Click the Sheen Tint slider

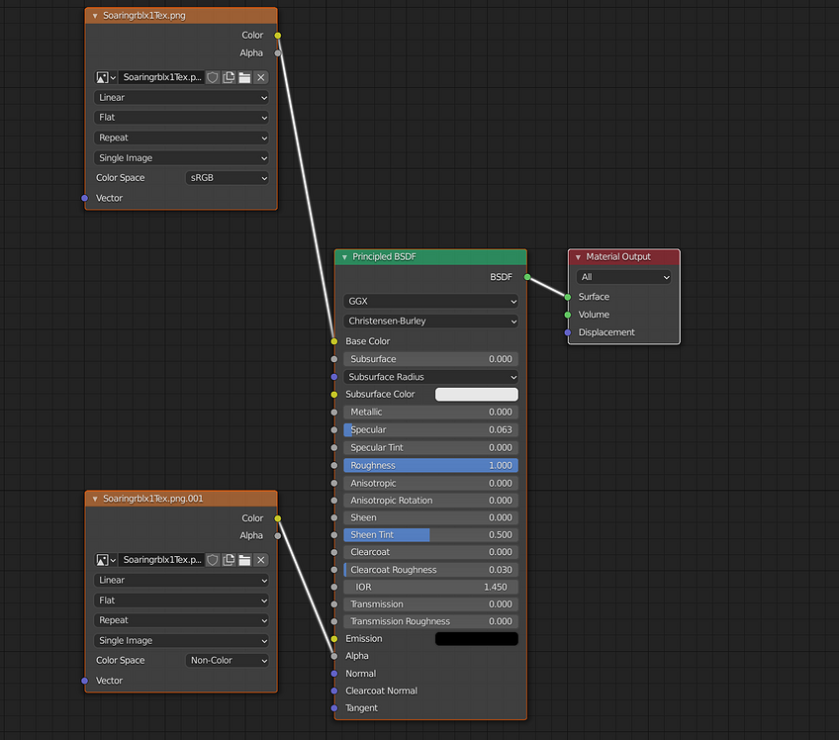coord(430,535)
